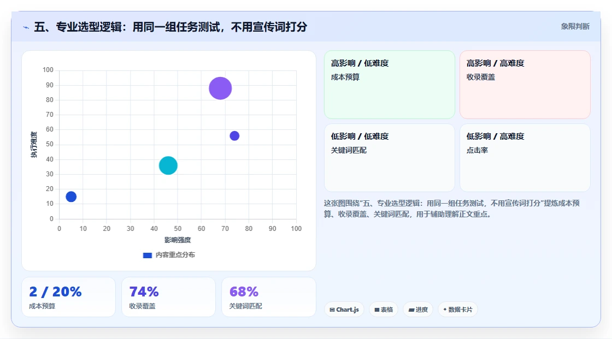Click the 内容重点分布 legend text
This screenshot has height=339, width=612.
click(175, 255)
